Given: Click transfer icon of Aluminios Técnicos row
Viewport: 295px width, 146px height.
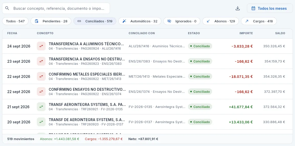Looking at the screenshot, I should 41,46.
